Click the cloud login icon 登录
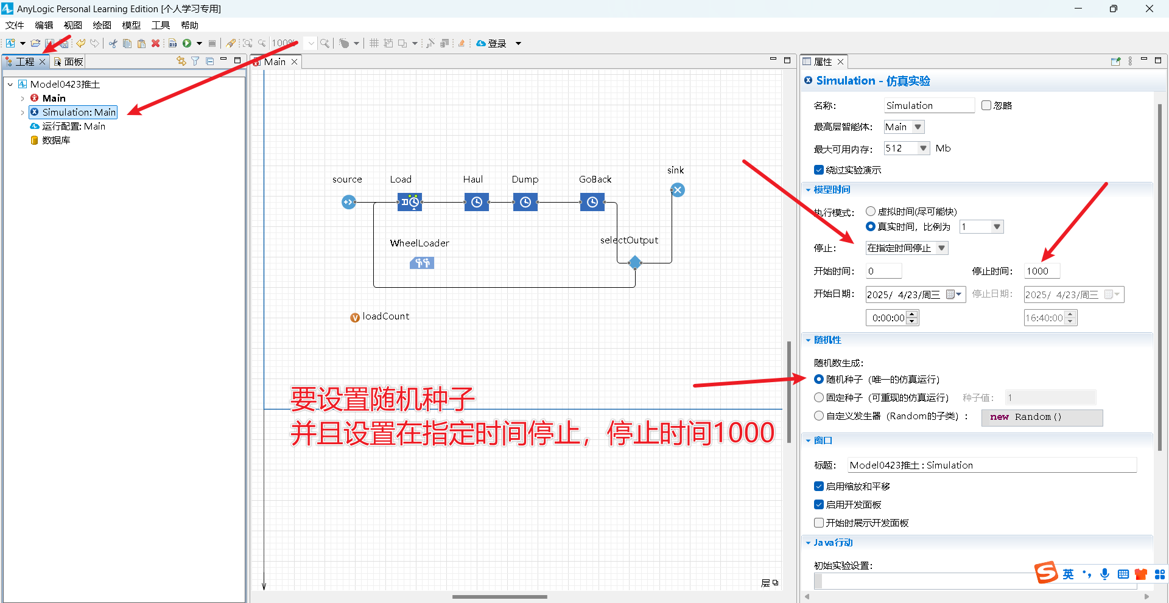Image resolution: width=1169 pixels, height=603 pixels. 491,43
